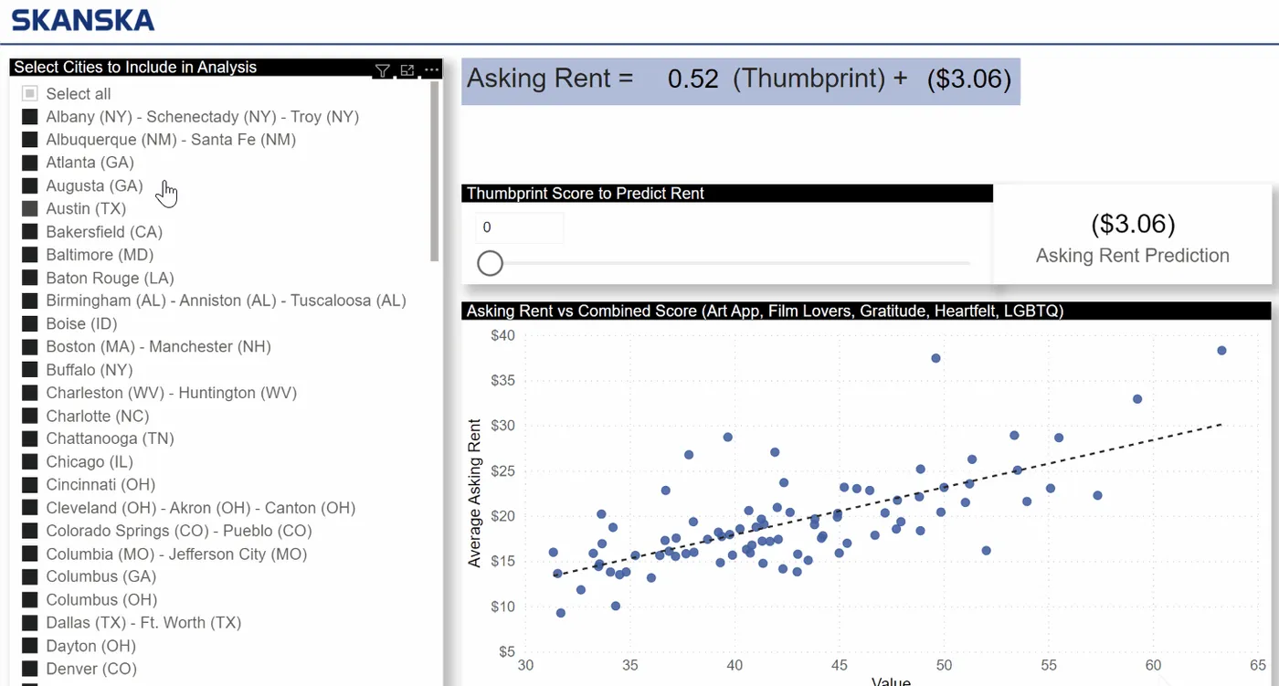Toggle the Dayton (OH) checkbox
This screenshot has height=686, width=1279.
[29, 646]
